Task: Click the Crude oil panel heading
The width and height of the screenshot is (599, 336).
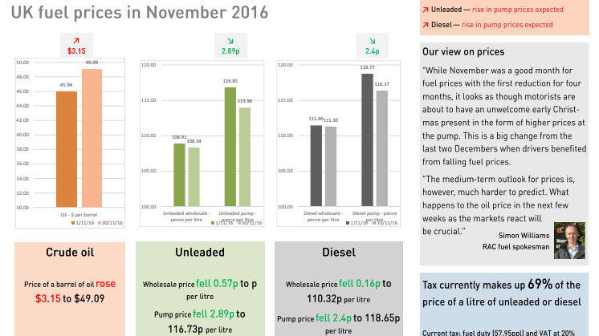Action: [x=70, y=252]
